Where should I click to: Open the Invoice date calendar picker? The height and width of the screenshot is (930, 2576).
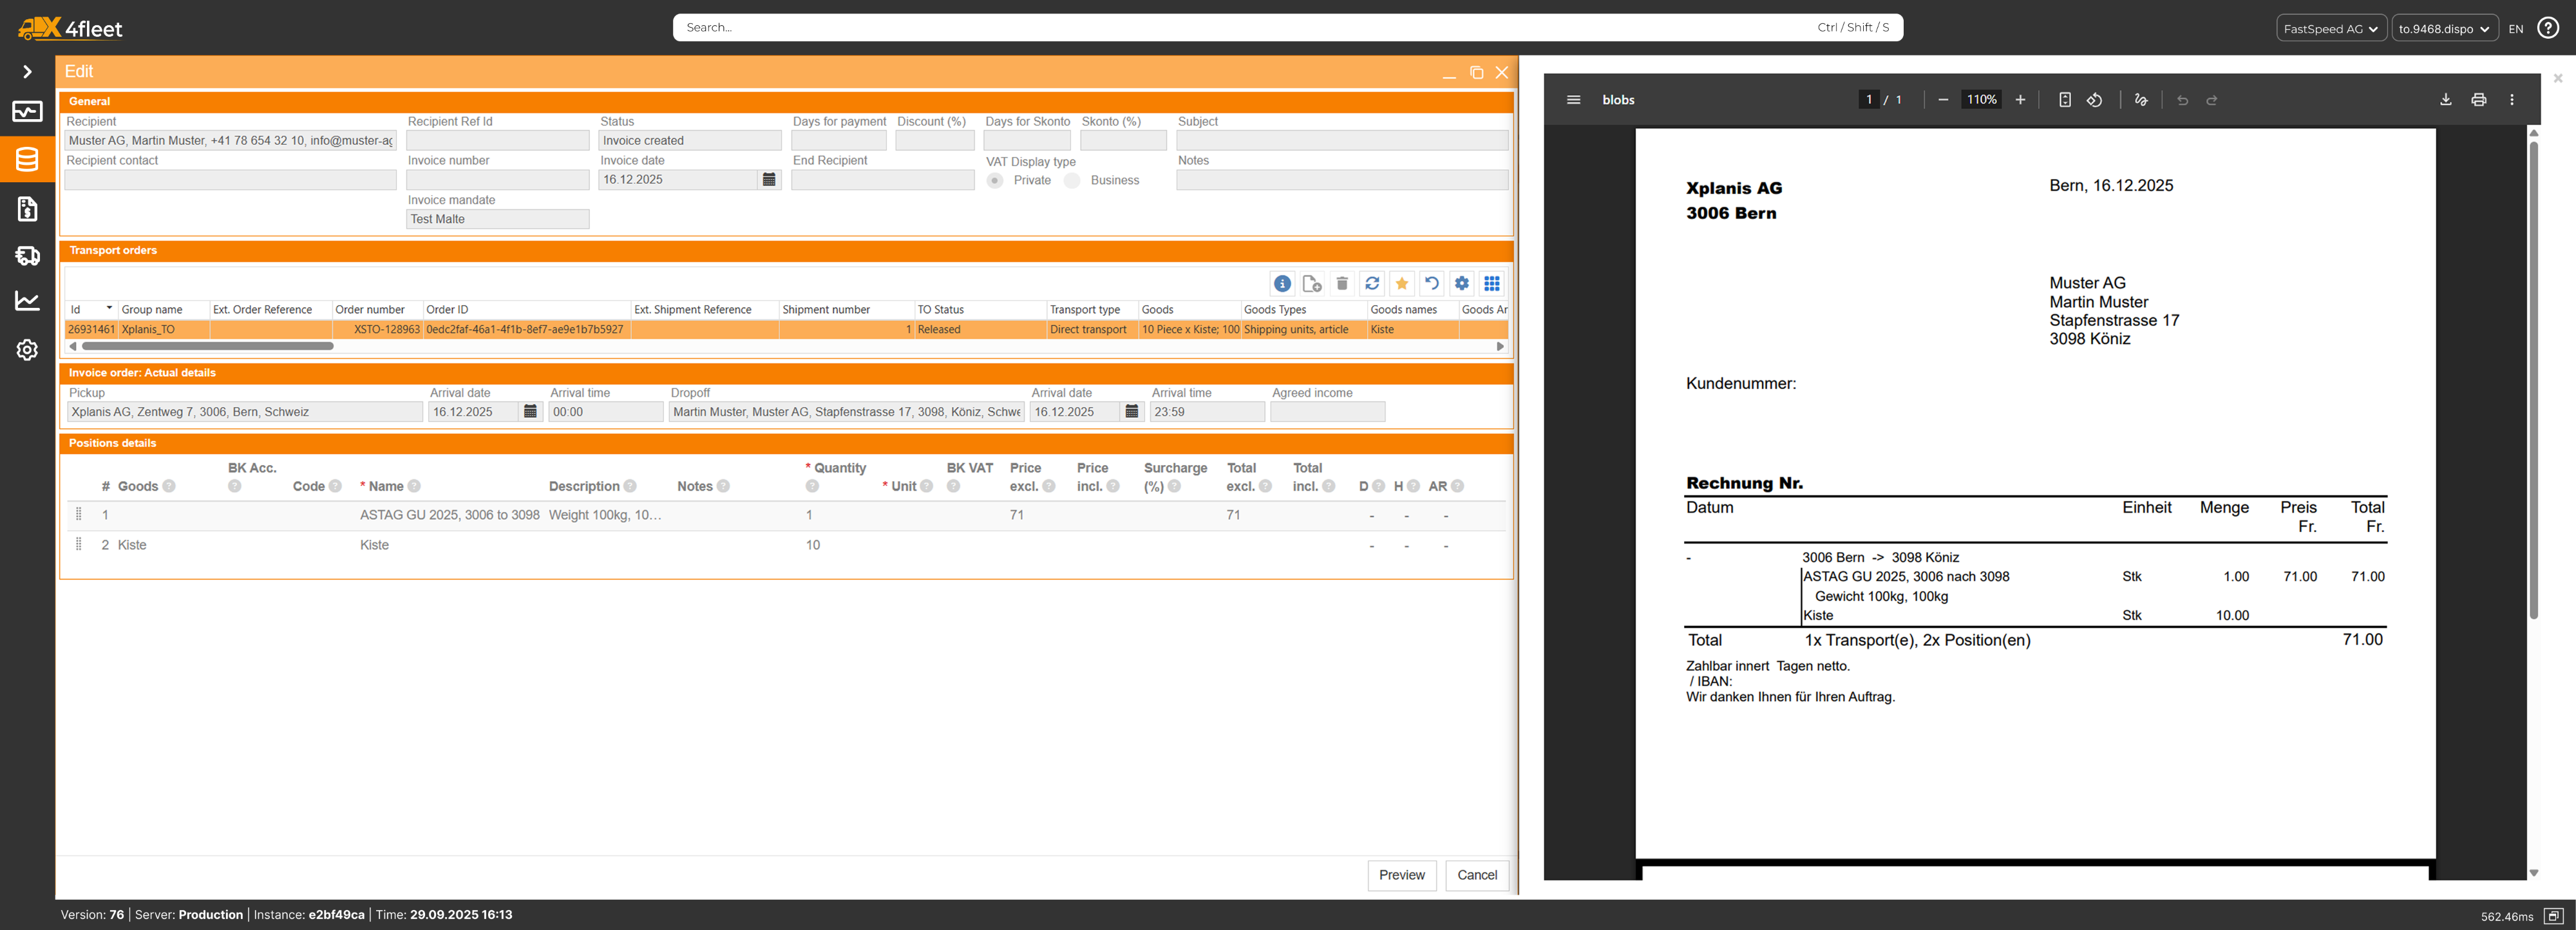[x=769, y=180]
